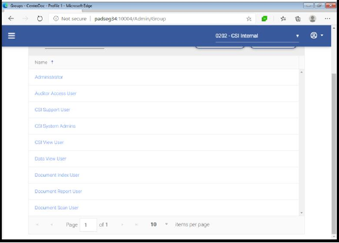Open the Data View User group
This screenshot has height=243, width=339.
pos(50,159)
